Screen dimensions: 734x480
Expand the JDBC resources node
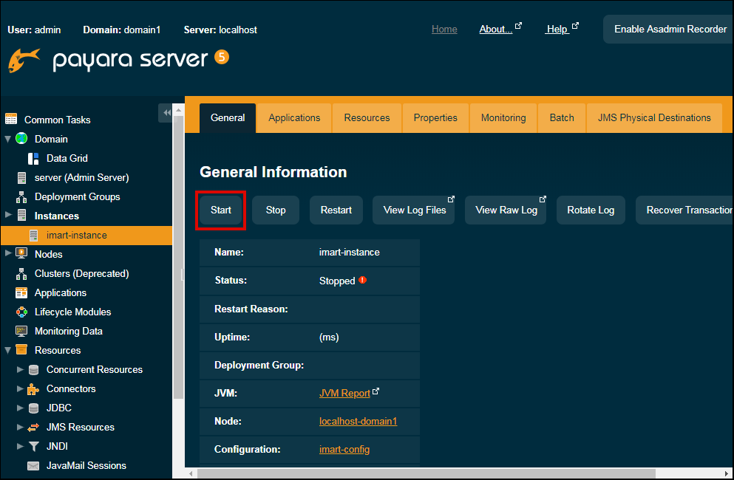20,408
